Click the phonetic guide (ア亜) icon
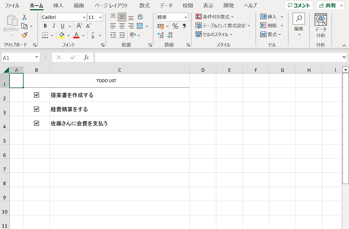Screen dimensions: 349x229 [93, 35]
